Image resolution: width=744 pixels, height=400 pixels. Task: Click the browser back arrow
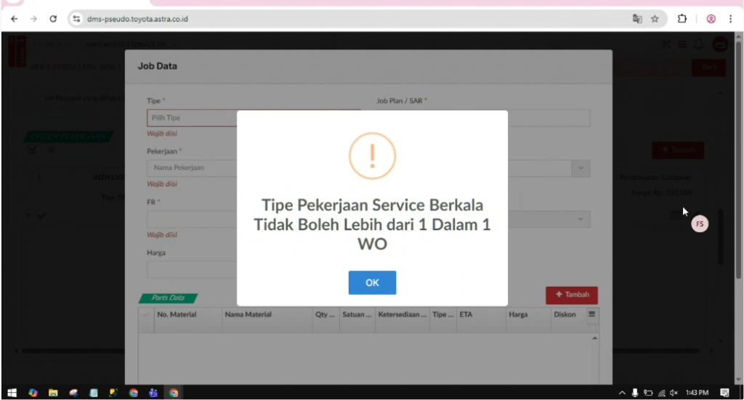(x=15, y=19)
